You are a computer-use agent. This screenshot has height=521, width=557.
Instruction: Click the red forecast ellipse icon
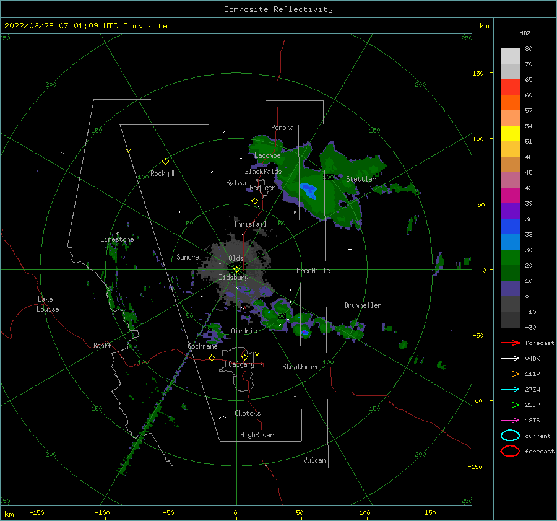tap(510, 451)
